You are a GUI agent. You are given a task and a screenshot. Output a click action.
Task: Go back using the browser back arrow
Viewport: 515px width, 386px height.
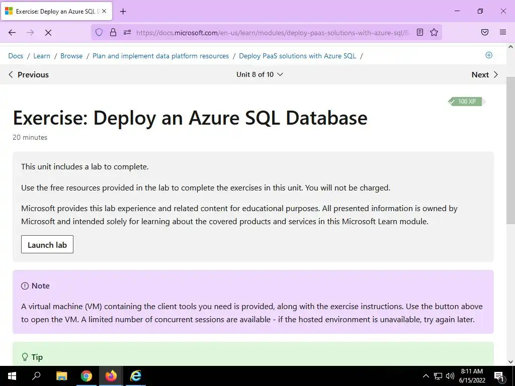tap(12, 33)
